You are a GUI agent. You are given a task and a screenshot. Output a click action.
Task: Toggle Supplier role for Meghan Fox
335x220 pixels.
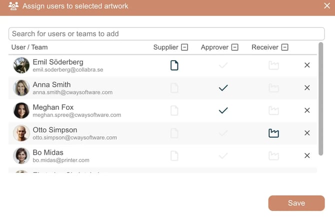pos(174,111)
